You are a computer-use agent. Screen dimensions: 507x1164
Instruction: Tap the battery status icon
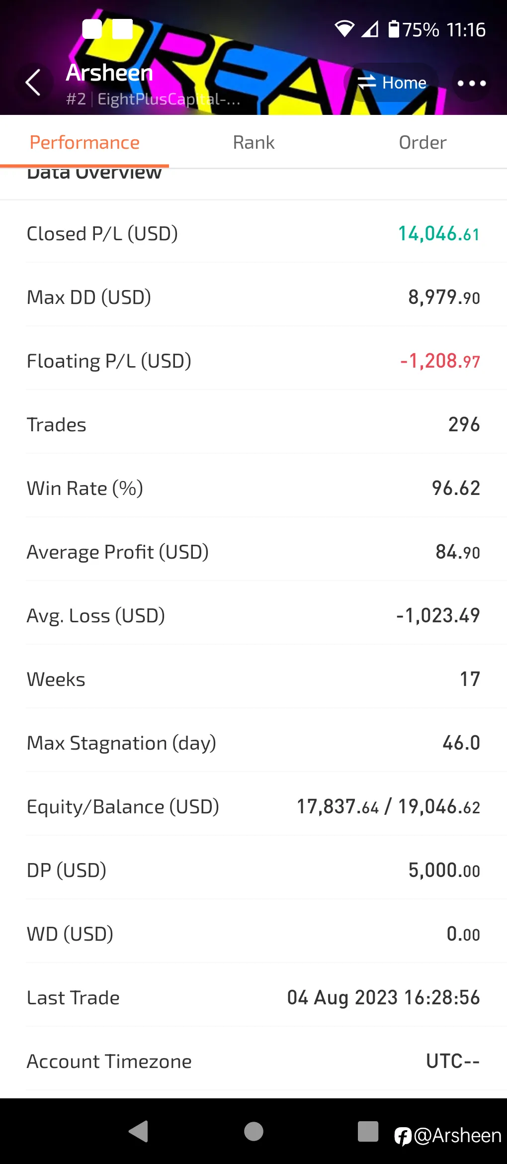pos(394,29)
